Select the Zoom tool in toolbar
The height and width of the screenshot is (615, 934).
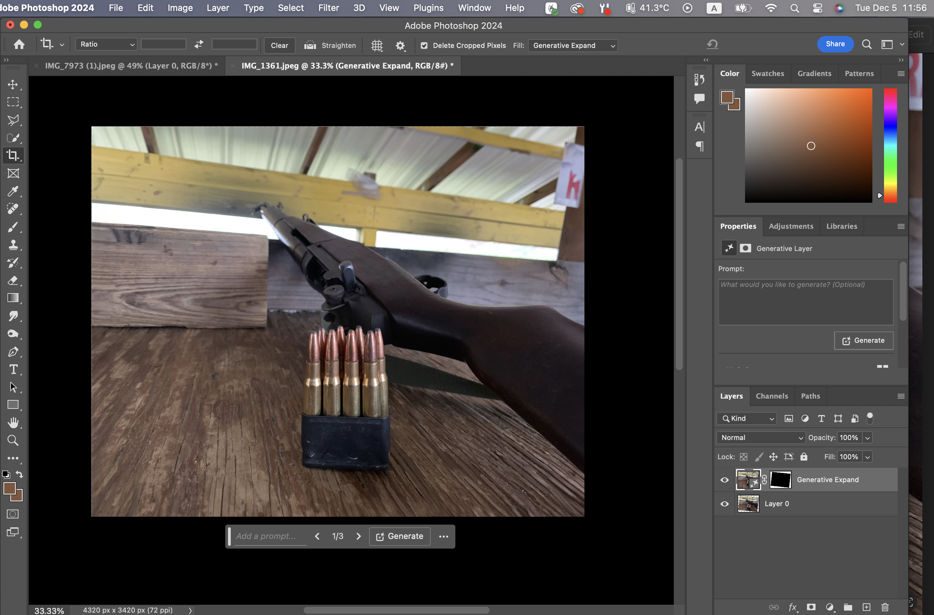(13, 440)
